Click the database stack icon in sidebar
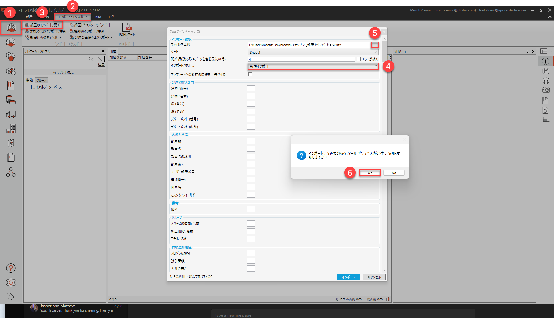Viewport: 554px width, 318px height. point(11,100)
